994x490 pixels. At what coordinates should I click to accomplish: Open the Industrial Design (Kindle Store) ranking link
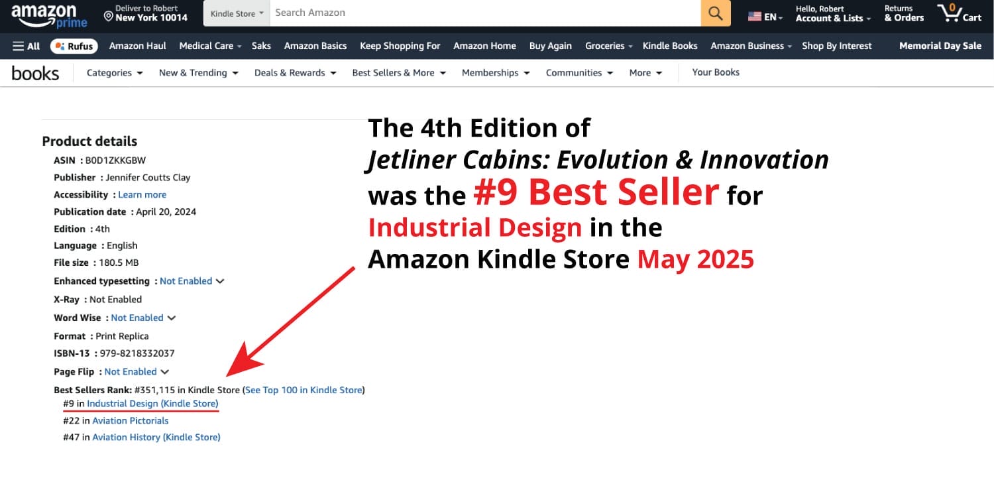[x=152, y=403]
